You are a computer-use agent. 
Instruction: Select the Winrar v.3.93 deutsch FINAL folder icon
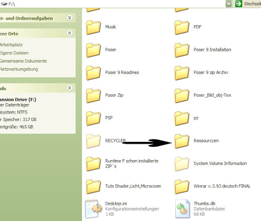point(182,187)
